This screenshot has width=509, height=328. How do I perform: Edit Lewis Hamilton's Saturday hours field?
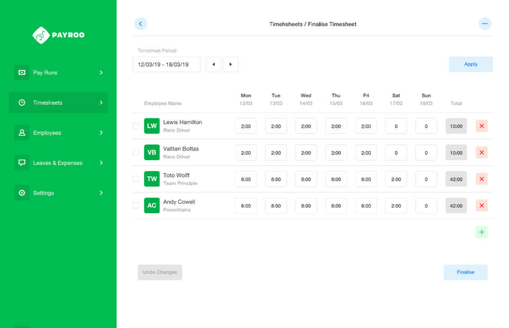pyautogui.click(x=396, y=126)
